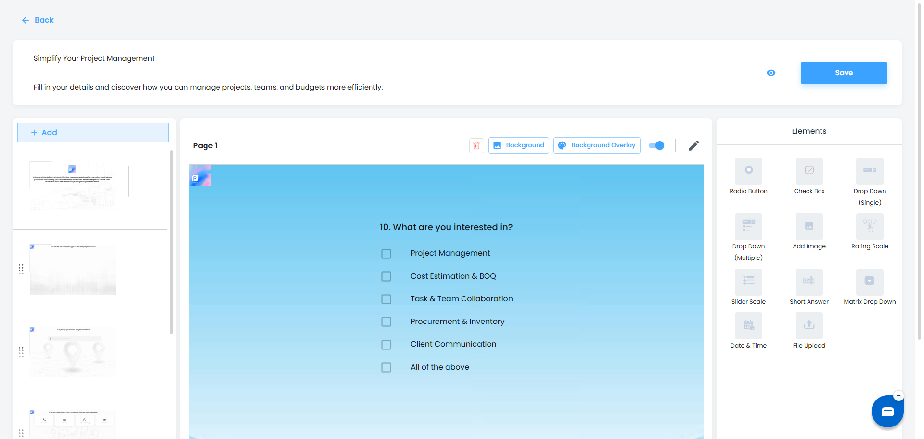Viewport: 924px width, 439px height.
Task: Click the 'Project Management' option label
Action: (x=450, y=253)
